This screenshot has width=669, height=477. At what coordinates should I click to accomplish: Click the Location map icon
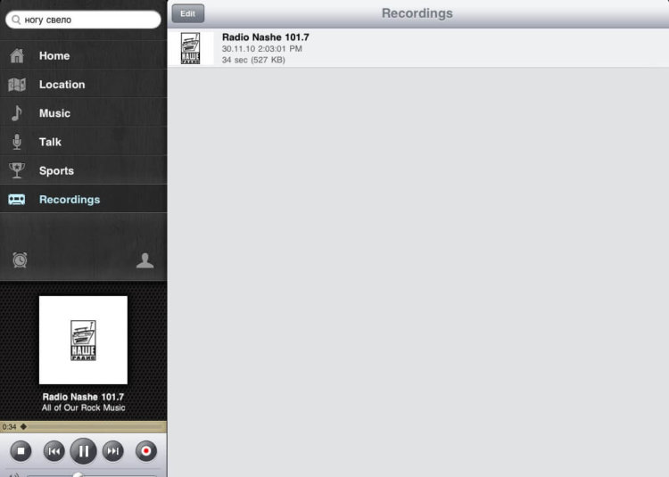17,85
